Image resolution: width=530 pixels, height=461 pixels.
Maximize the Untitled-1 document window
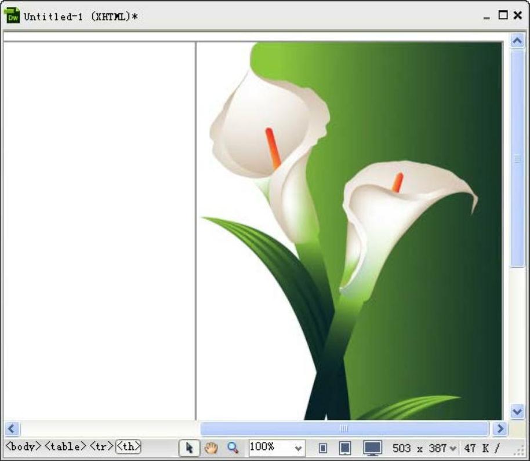503,15
